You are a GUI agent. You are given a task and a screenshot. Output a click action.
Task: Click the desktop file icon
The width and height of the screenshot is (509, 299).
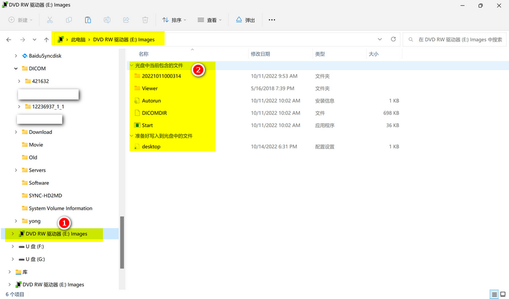pos(137,146)
